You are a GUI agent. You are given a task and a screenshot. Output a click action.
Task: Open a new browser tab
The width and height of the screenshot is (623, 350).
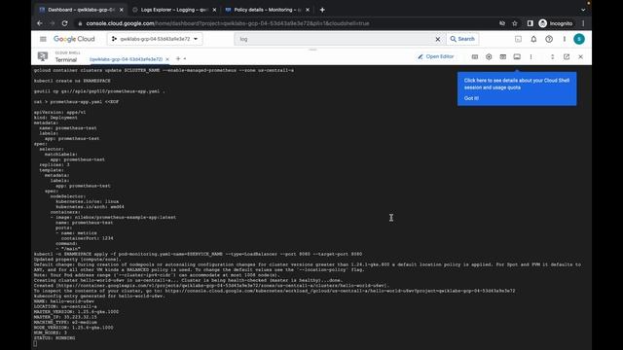[322, 10]
